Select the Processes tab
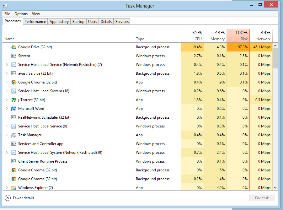This screenshot has height=210, width=283. pyautogui.click(x=13, y=21)
